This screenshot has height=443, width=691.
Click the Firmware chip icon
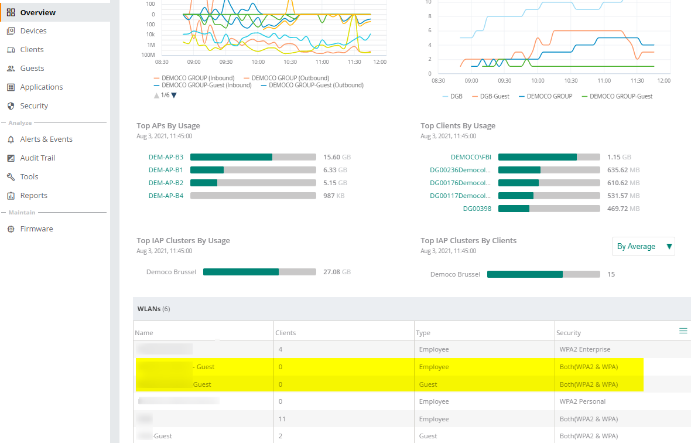coord(11,229)
